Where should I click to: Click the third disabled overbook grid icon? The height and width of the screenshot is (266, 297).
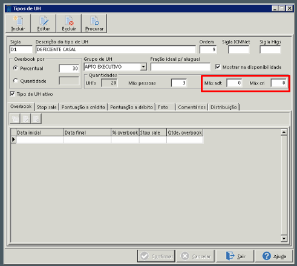[36, 119]
